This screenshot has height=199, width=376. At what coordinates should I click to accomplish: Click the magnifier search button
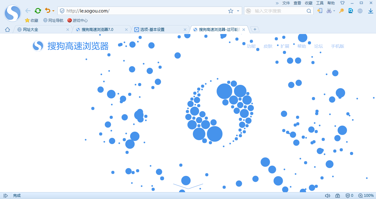[x=309, y=11]
